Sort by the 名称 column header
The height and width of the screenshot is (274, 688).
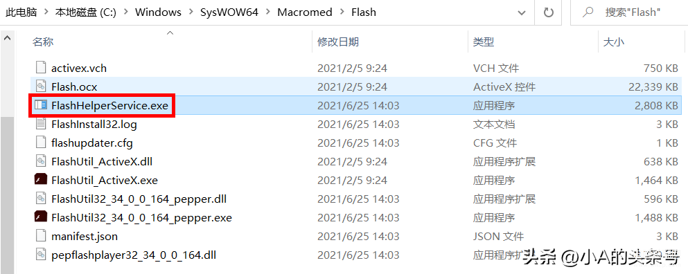43,42
